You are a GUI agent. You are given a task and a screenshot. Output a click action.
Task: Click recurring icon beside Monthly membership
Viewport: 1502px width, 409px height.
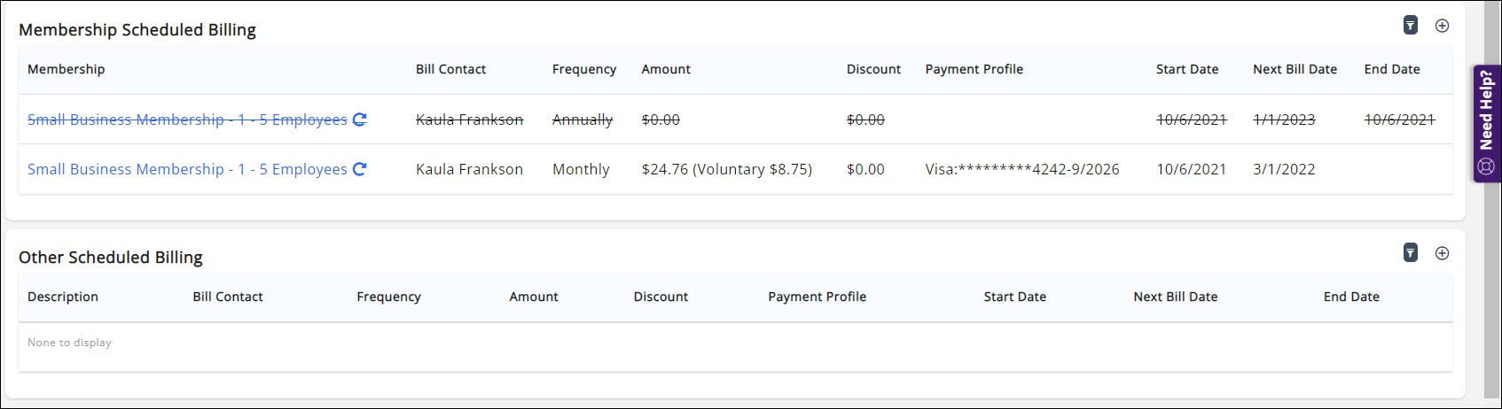tap(359, 169)
